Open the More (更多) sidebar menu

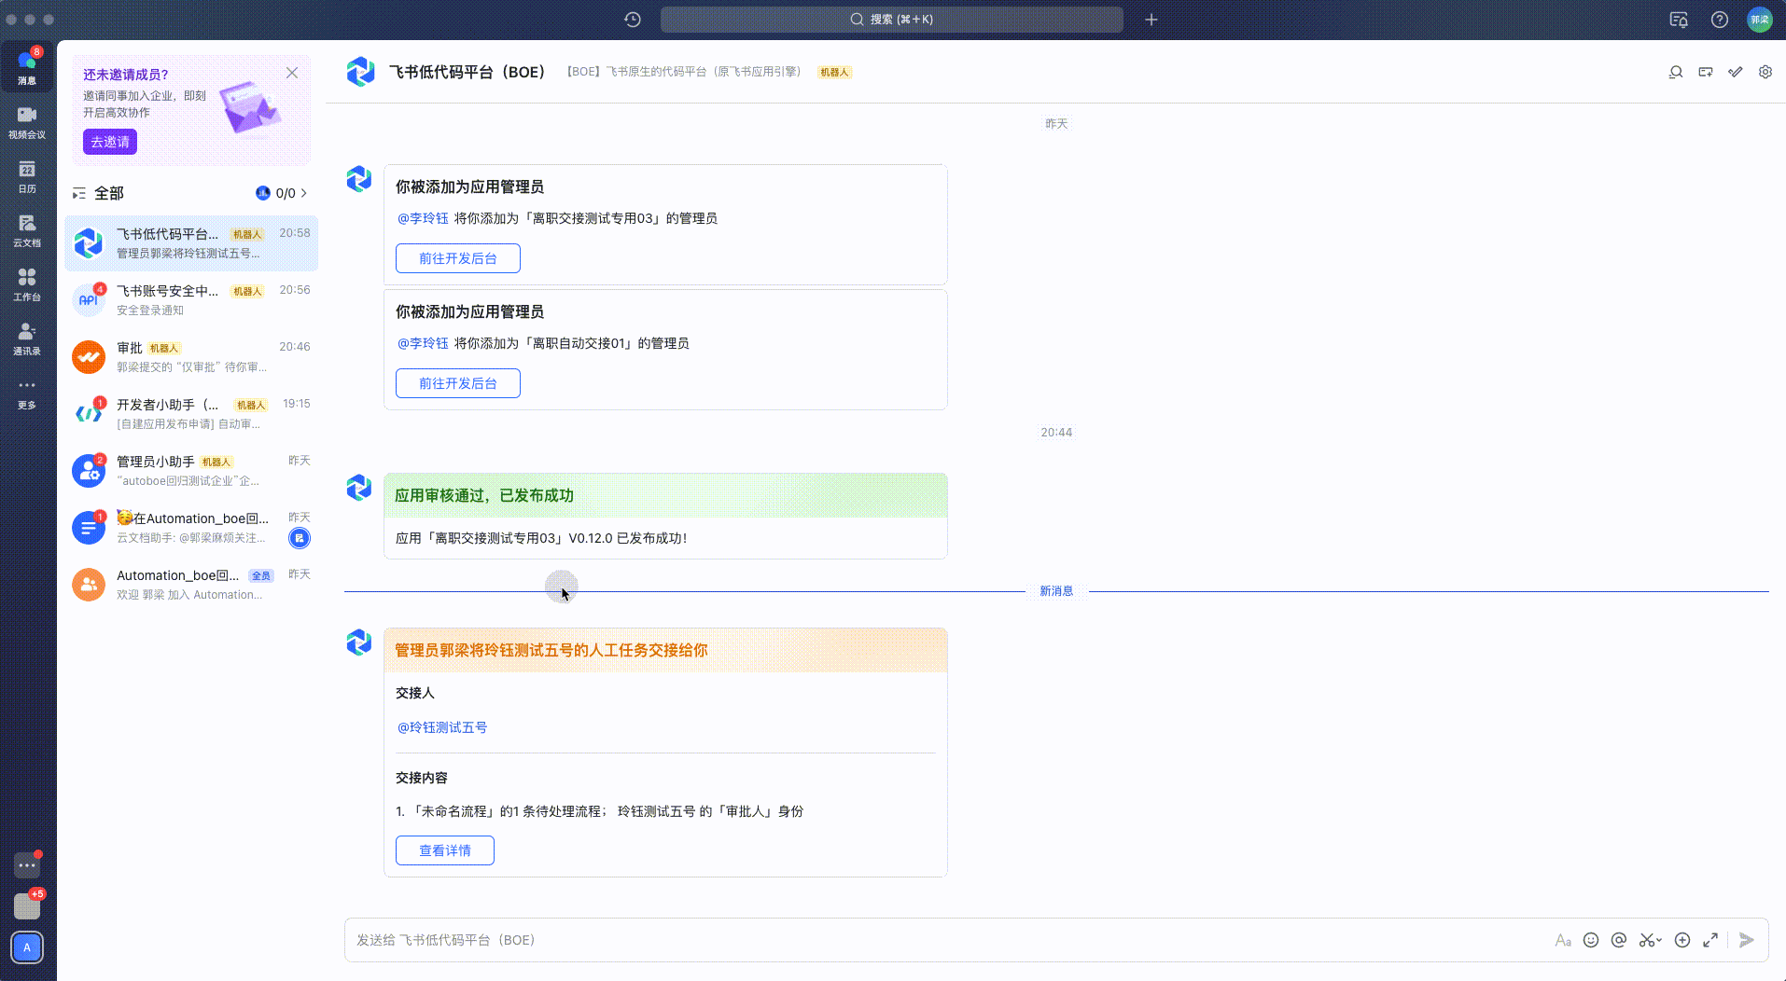tap(27, 393)
